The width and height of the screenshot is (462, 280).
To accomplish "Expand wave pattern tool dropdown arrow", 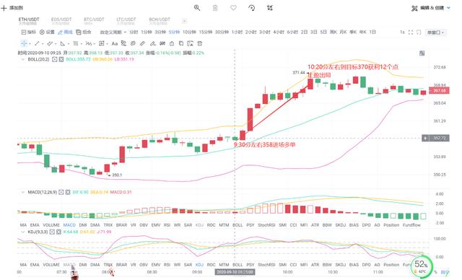I will [x=94, y=44].
